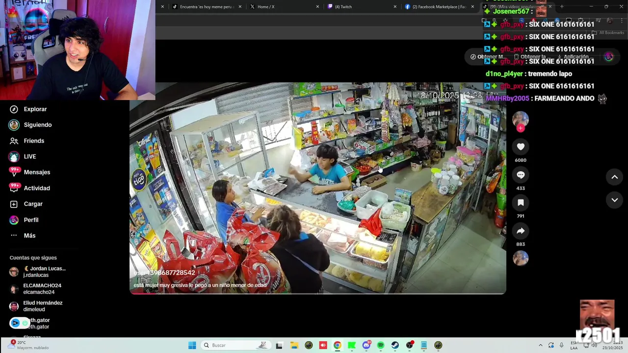This screenshot has width=628, height=353.
Task: Open the followed account ELCAMACHO24
Action: click(x=36, y=289)
